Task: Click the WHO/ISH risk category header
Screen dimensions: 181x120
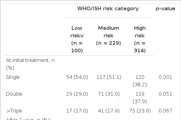Action: tap(108, 9)
